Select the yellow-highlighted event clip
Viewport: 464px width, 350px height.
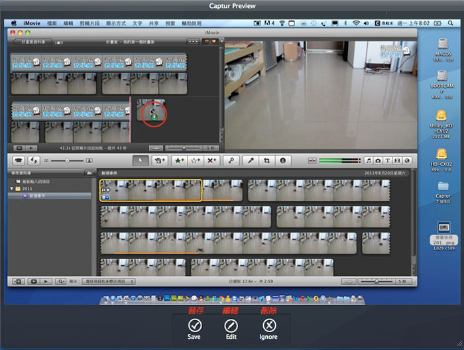pos(151,190)
